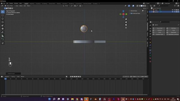Open the Object properties tab

(150, 42)
